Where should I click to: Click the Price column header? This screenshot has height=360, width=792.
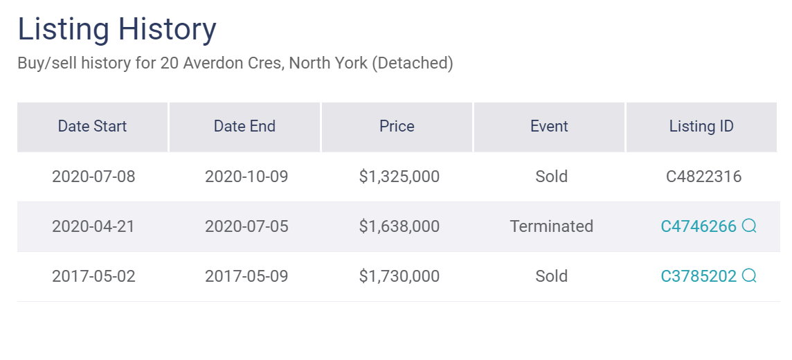(x=397, y=127)
